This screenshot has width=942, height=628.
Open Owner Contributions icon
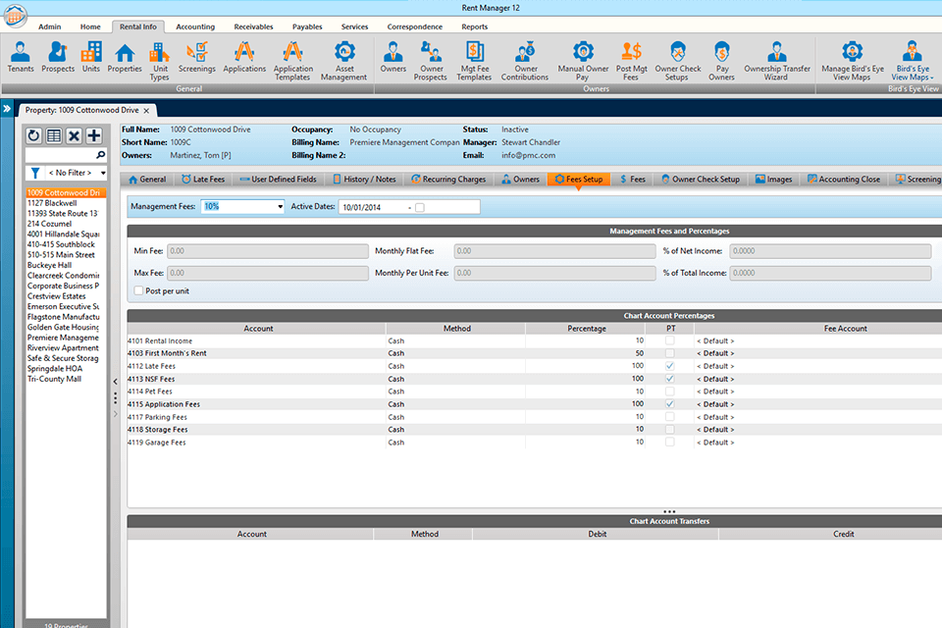tap(524, 61)
